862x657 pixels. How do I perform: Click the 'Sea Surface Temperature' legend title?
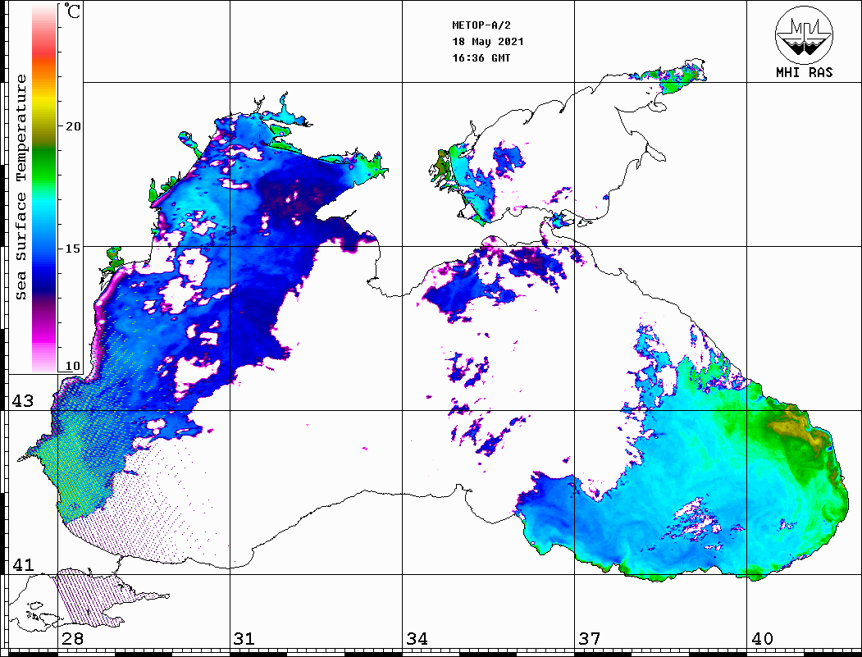click(x=21, y=187)
